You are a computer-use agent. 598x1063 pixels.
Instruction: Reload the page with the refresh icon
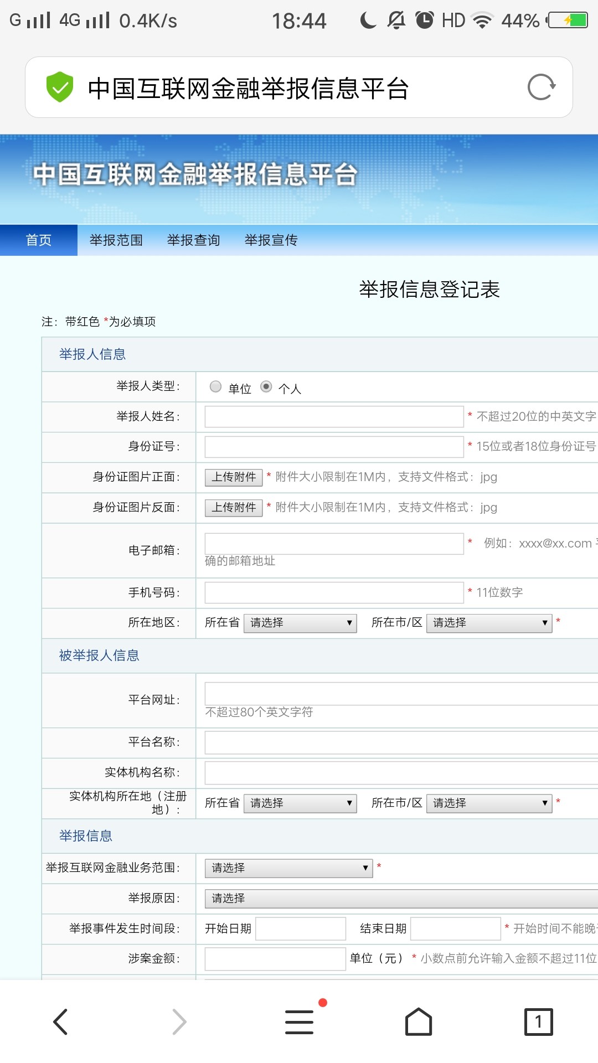coord(542,87)
